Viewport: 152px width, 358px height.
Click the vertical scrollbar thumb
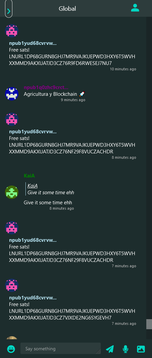[149, 324]
